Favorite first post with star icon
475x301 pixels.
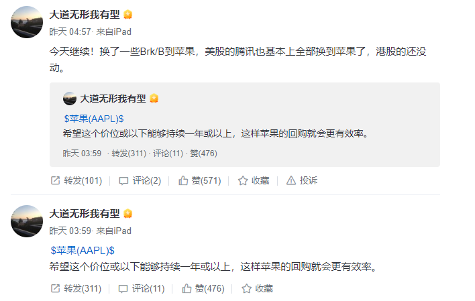pyautogui.click(x=243, y=181)
